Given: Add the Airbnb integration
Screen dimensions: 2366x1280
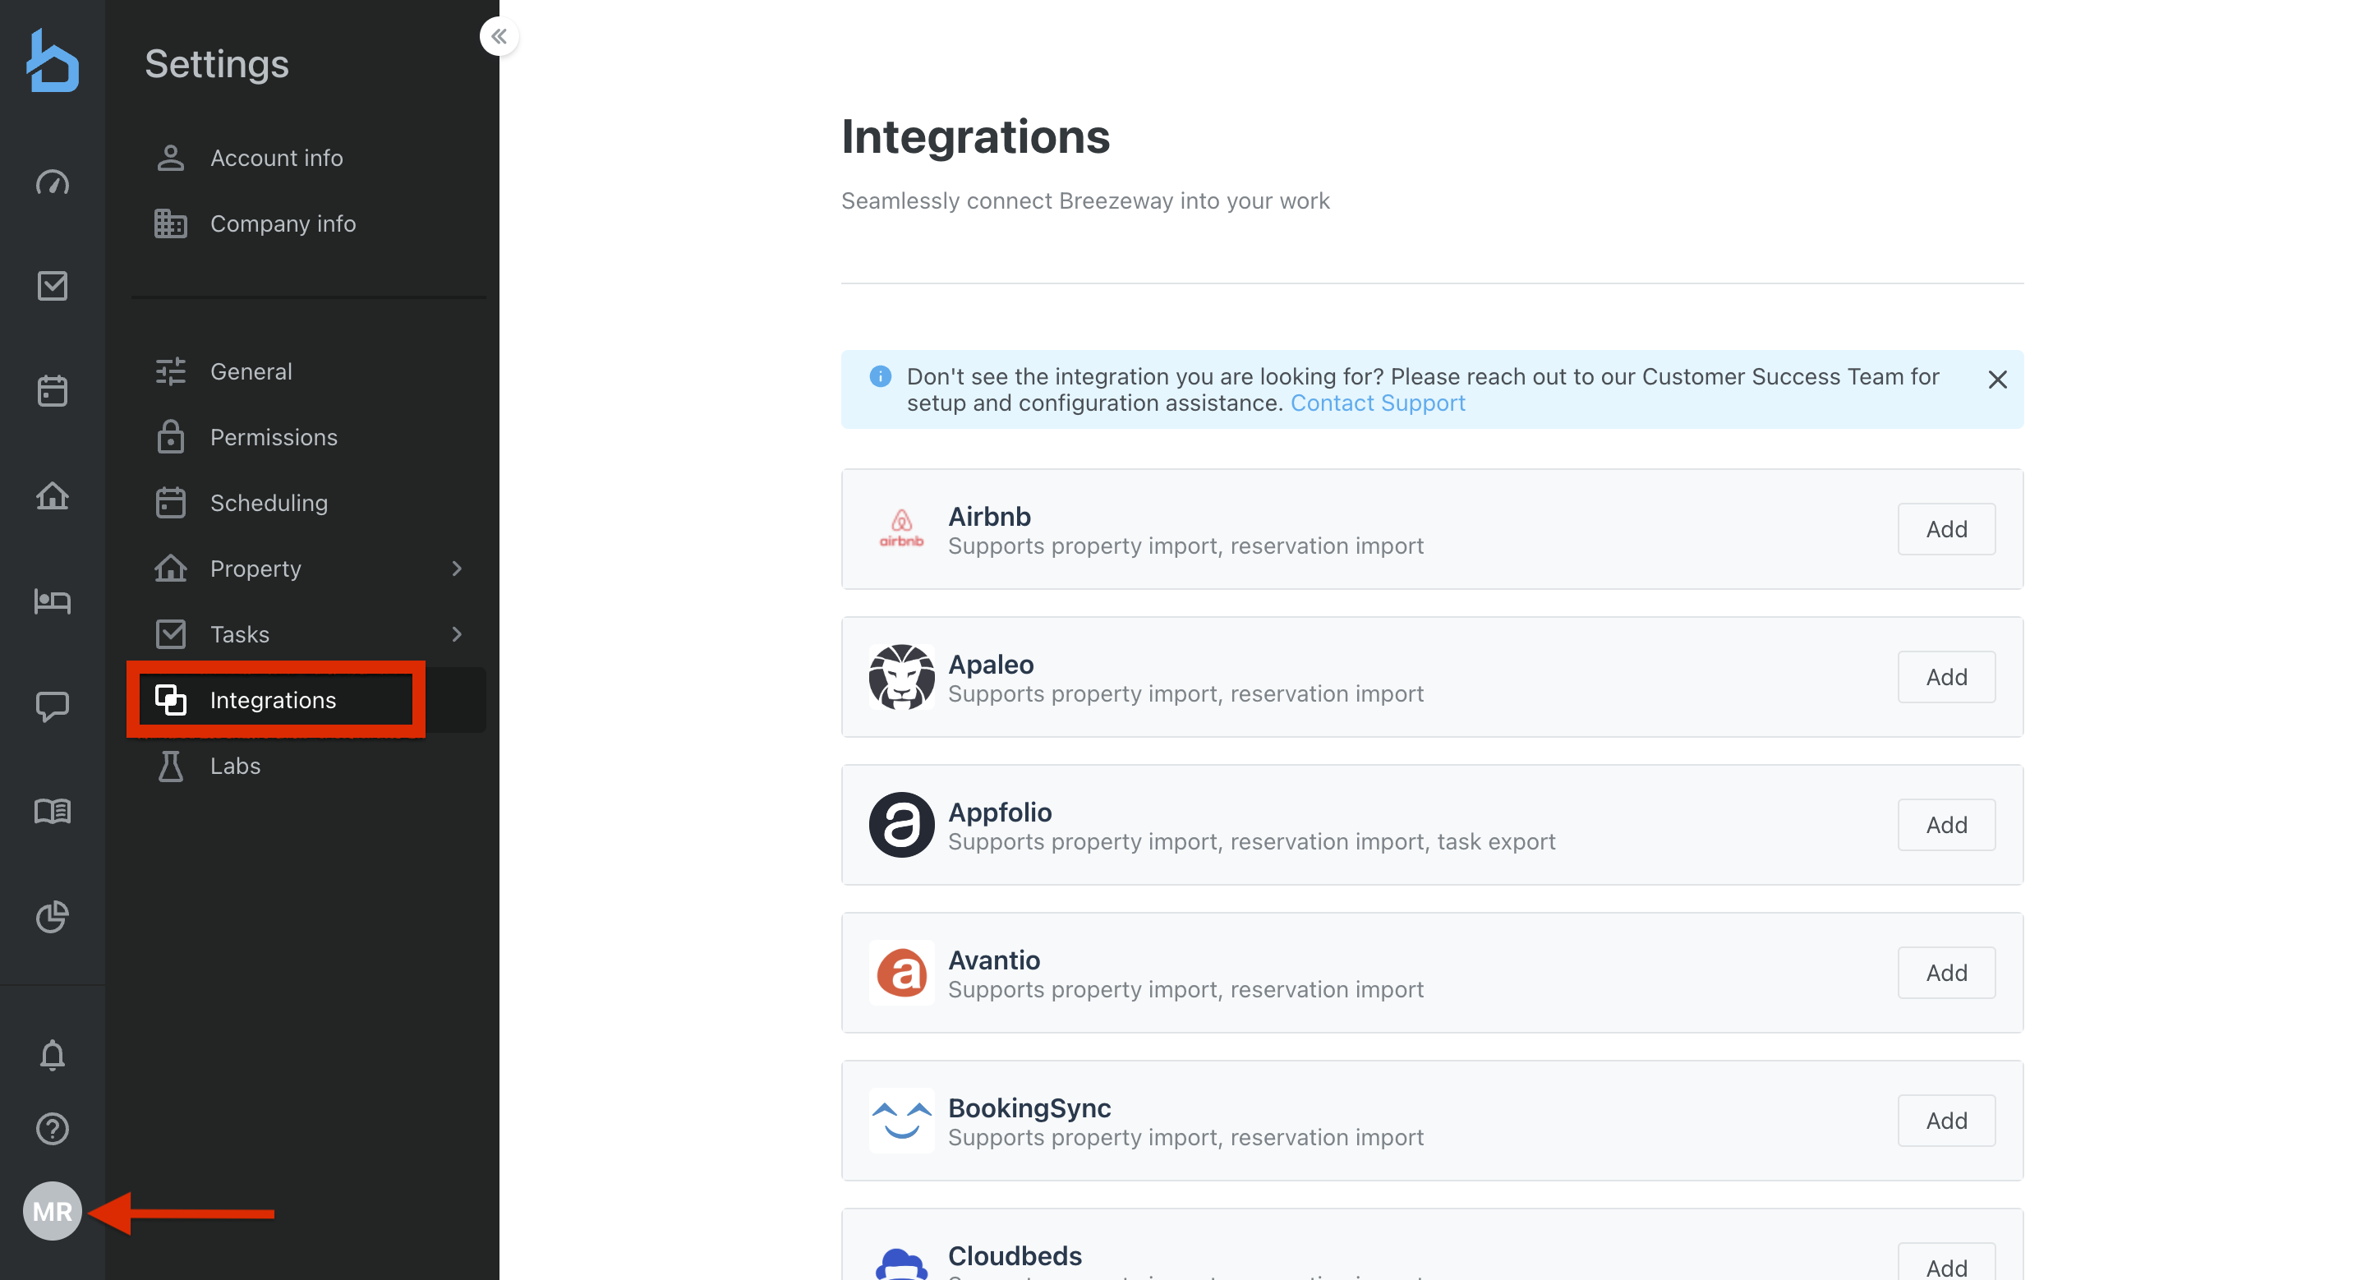Looking at the screenshot, I should 1945,529.
